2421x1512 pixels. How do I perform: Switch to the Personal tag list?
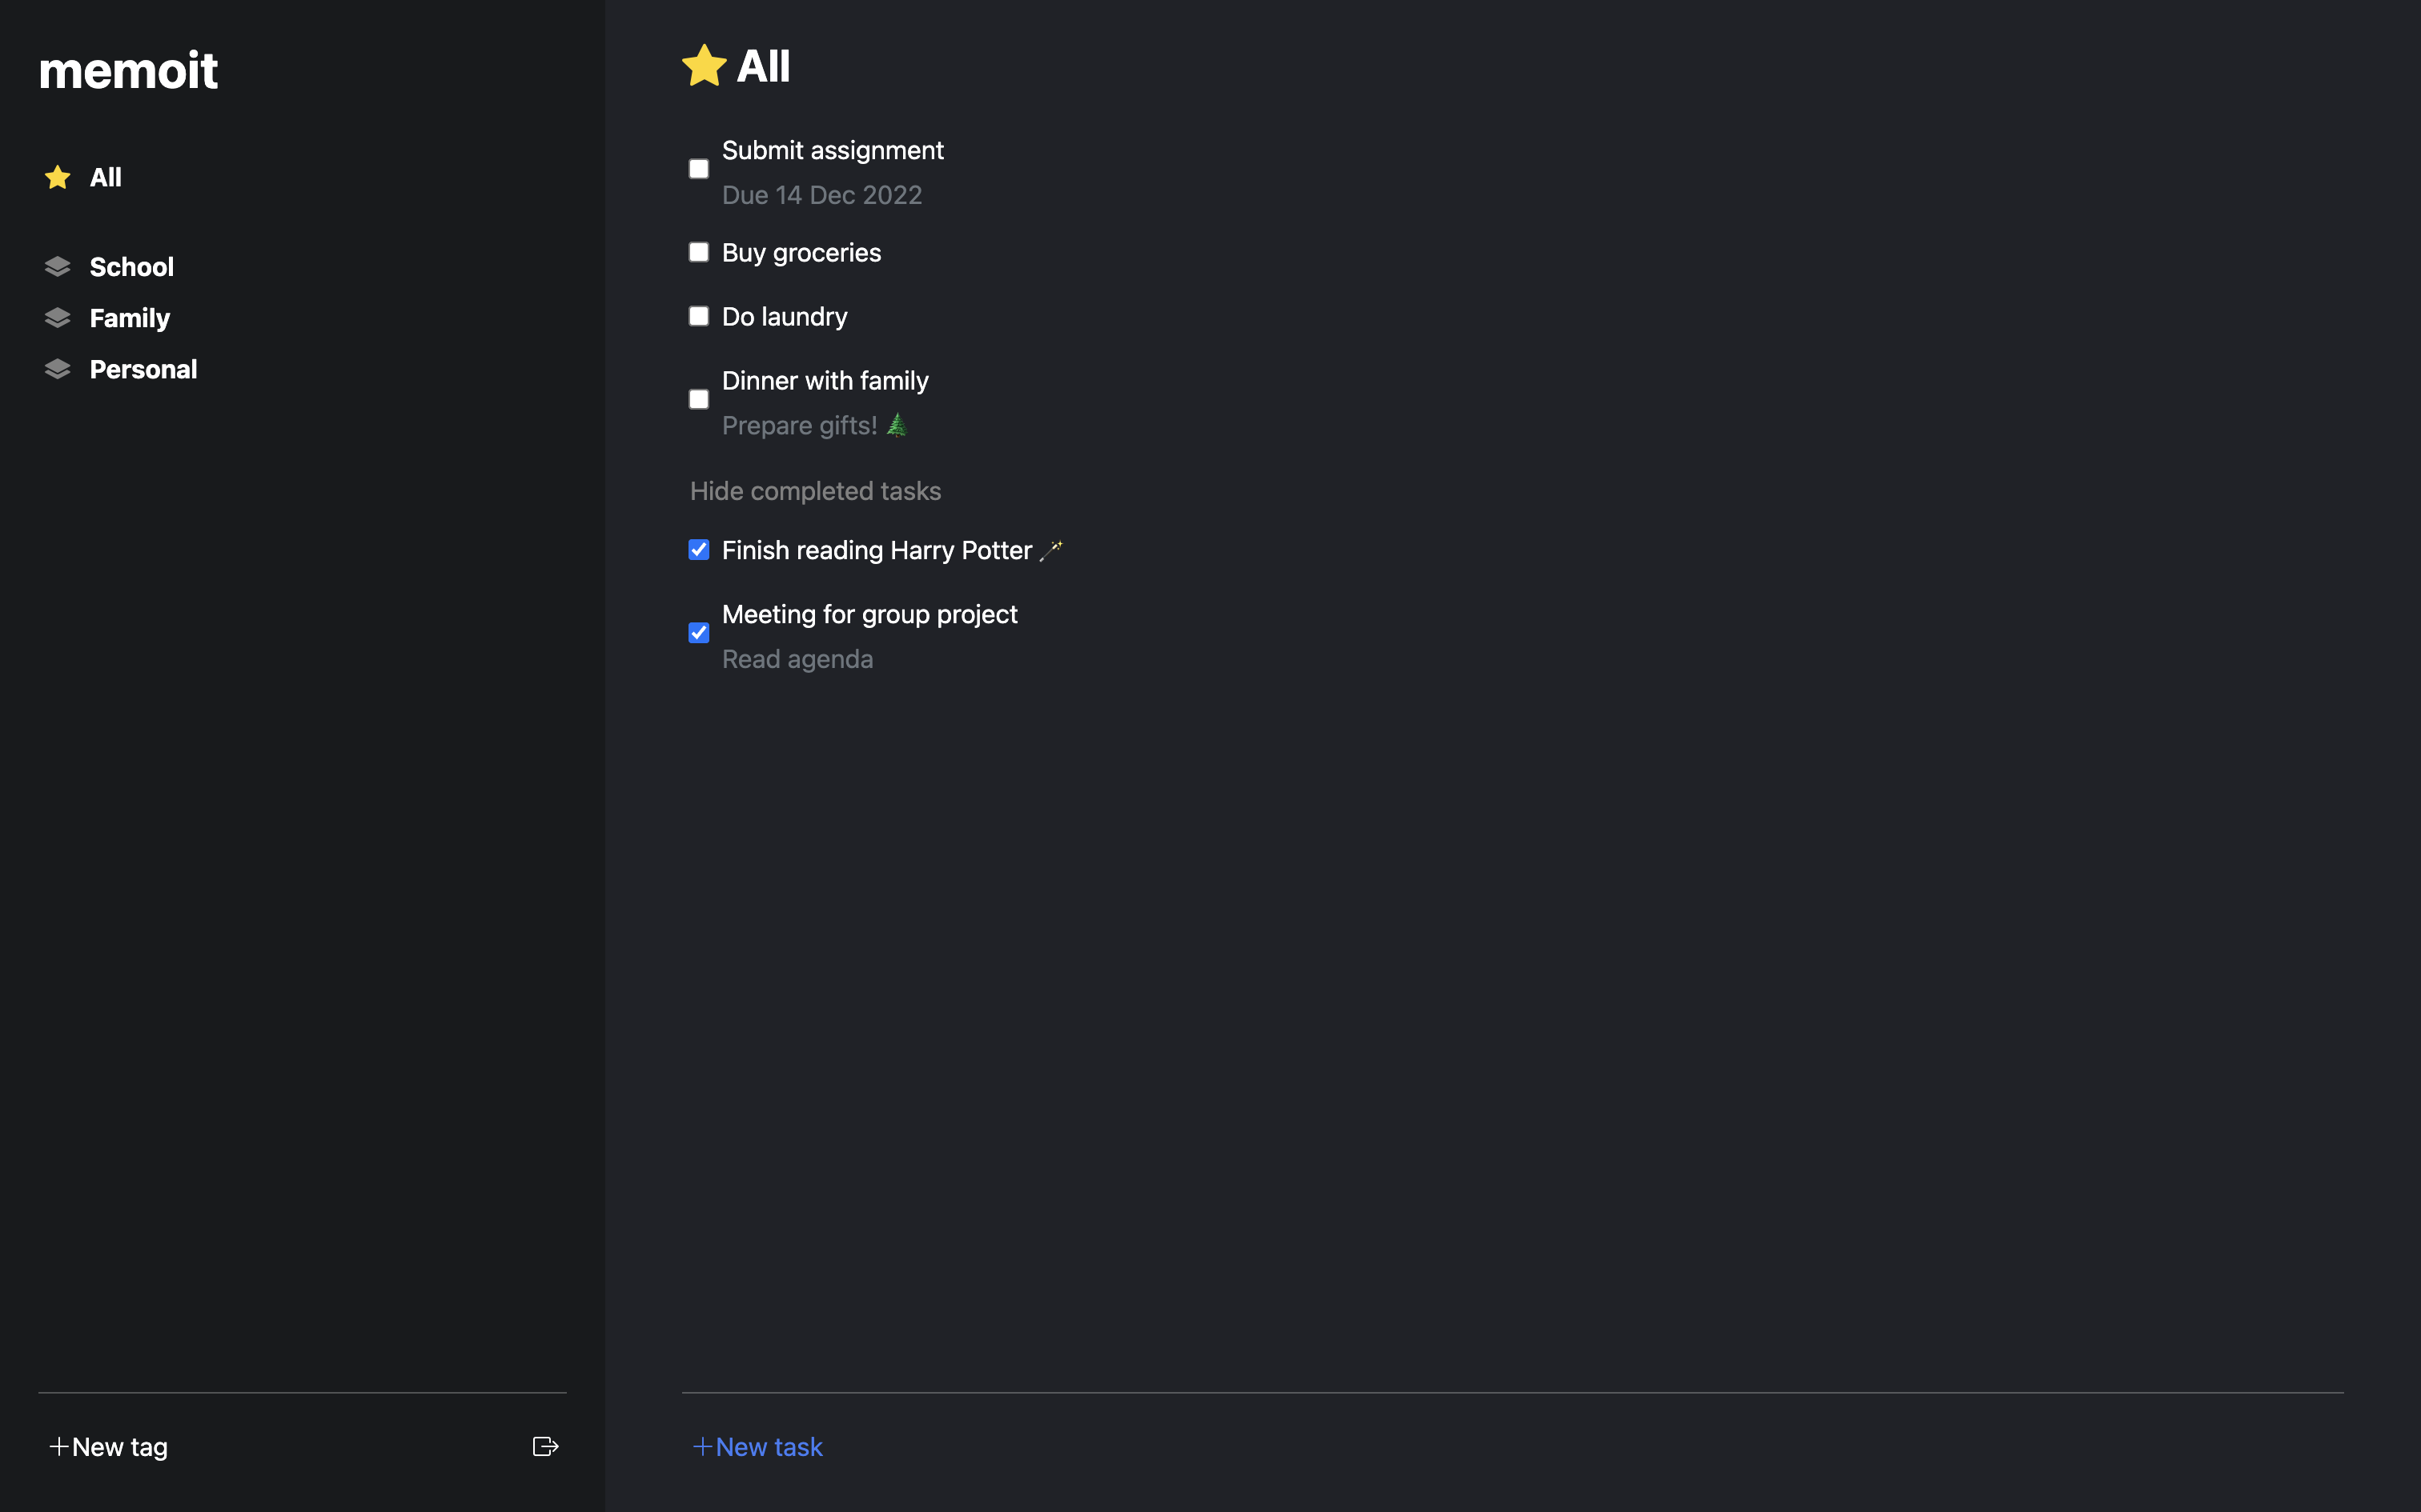(143, 369)
